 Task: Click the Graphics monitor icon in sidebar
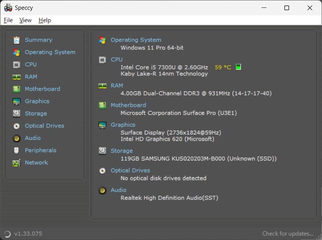click(x=16, y=102)
